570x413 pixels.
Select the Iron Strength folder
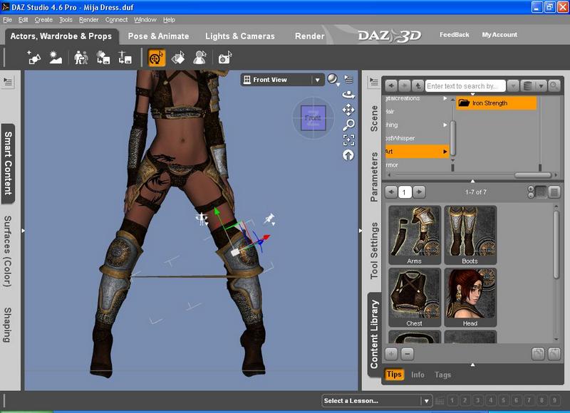pos(496,103)
